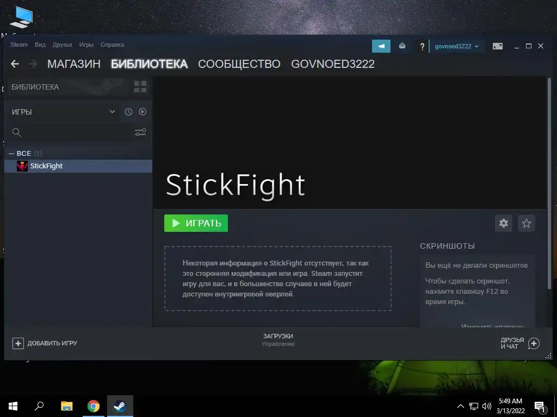Add StickFight to favorites star icon
This screenshot has width=557, height=417.
527,223
